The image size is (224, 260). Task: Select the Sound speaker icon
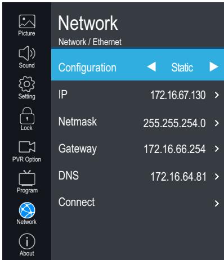[x=27, y=53]
